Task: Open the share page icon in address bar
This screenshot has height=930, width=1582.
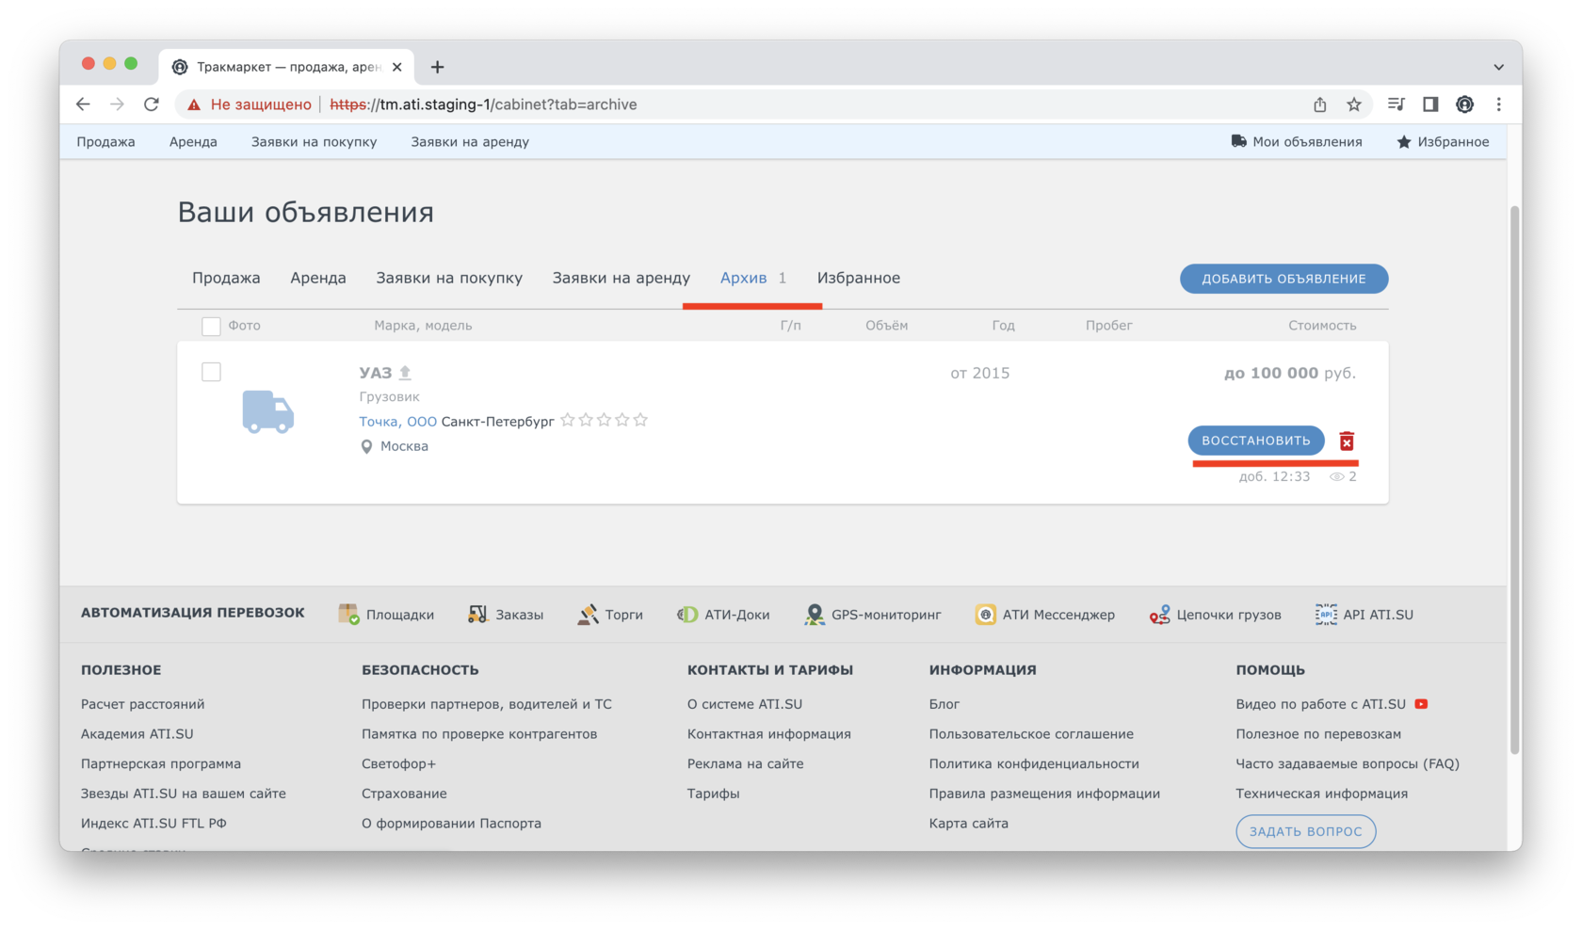Action: coord(1320,104)
